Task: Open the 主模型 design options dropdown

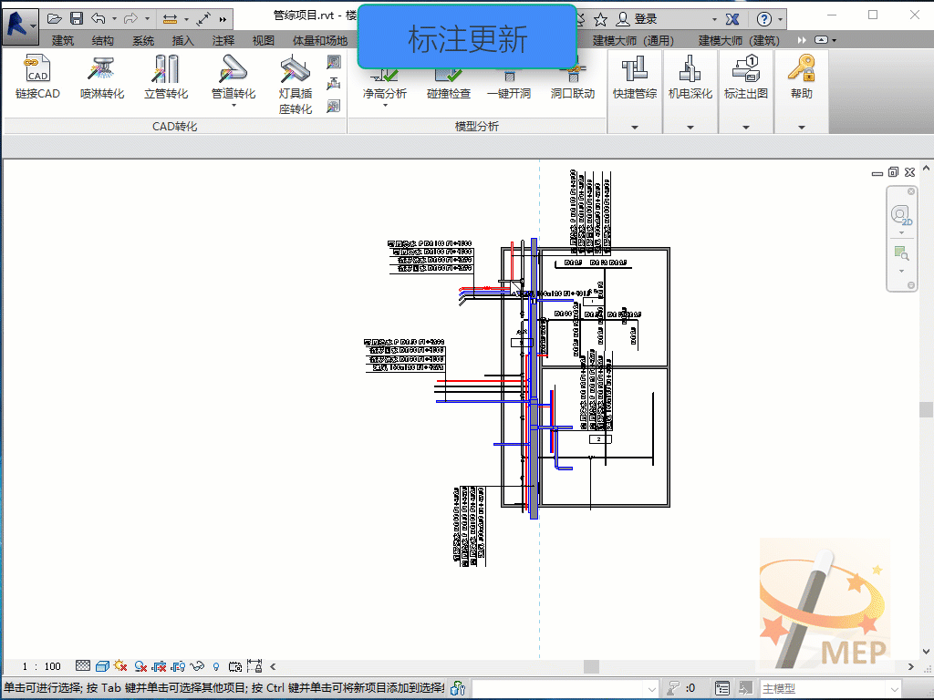Action: (829, 689)
